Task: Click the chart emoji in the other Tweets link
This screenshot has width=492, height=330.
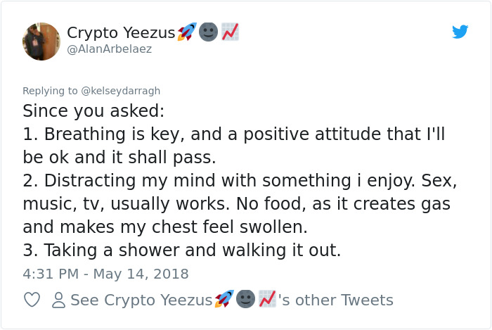Action: (x=267, y=298)
